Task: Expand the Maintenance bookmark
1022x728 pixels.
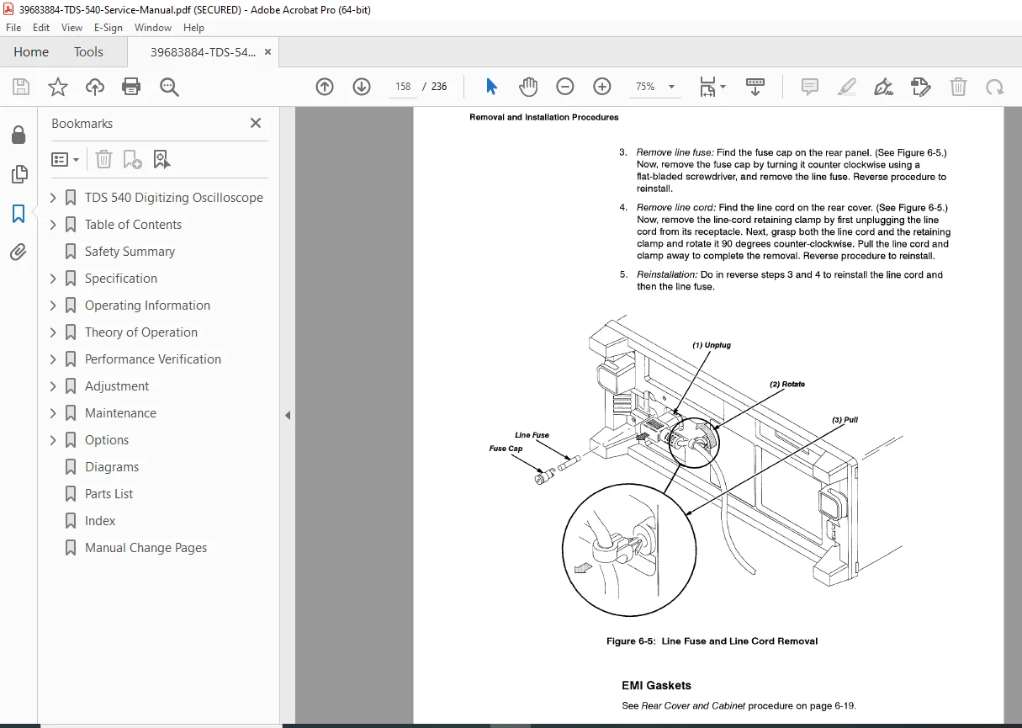Action: [53, 413]
